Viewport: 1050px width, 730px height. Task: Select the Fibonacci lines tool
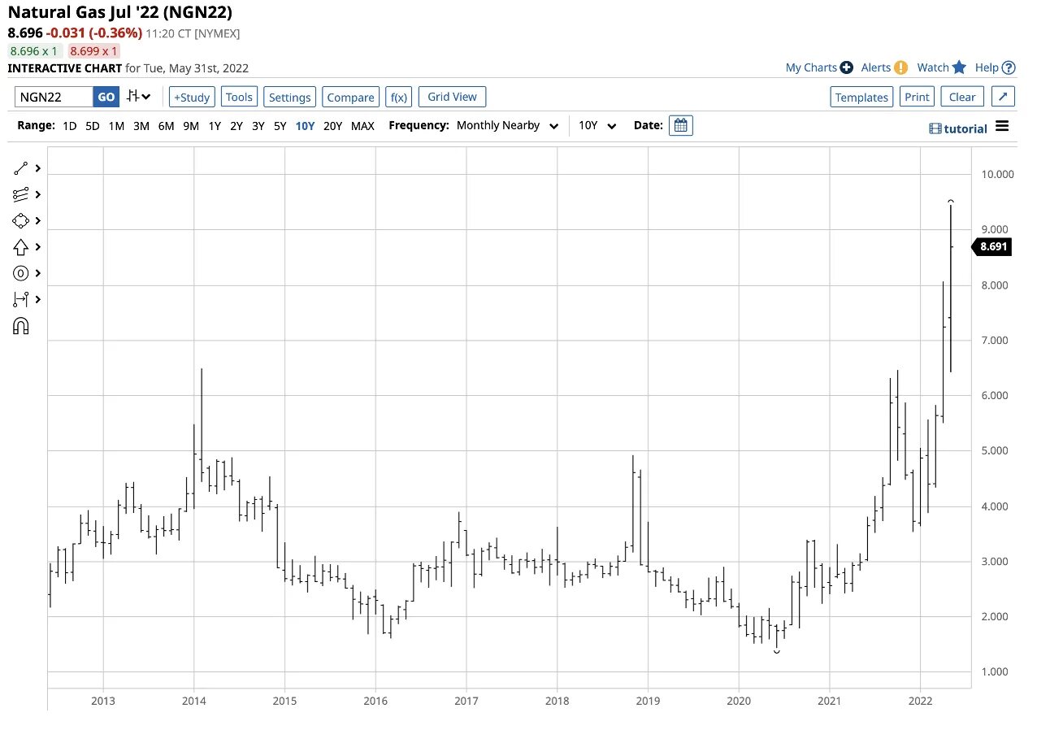(x=21, y=195)
